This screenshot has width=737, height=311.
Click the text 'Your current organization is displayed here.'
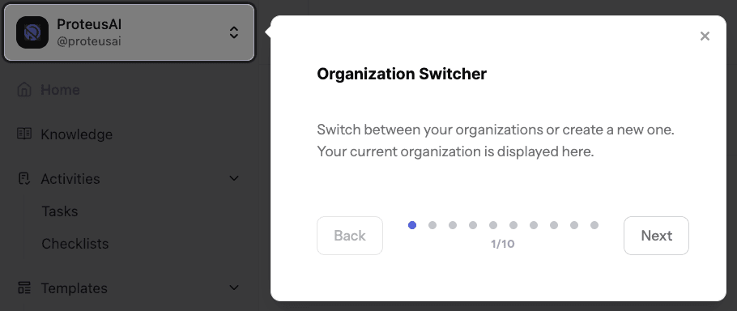tap(455, 151)
